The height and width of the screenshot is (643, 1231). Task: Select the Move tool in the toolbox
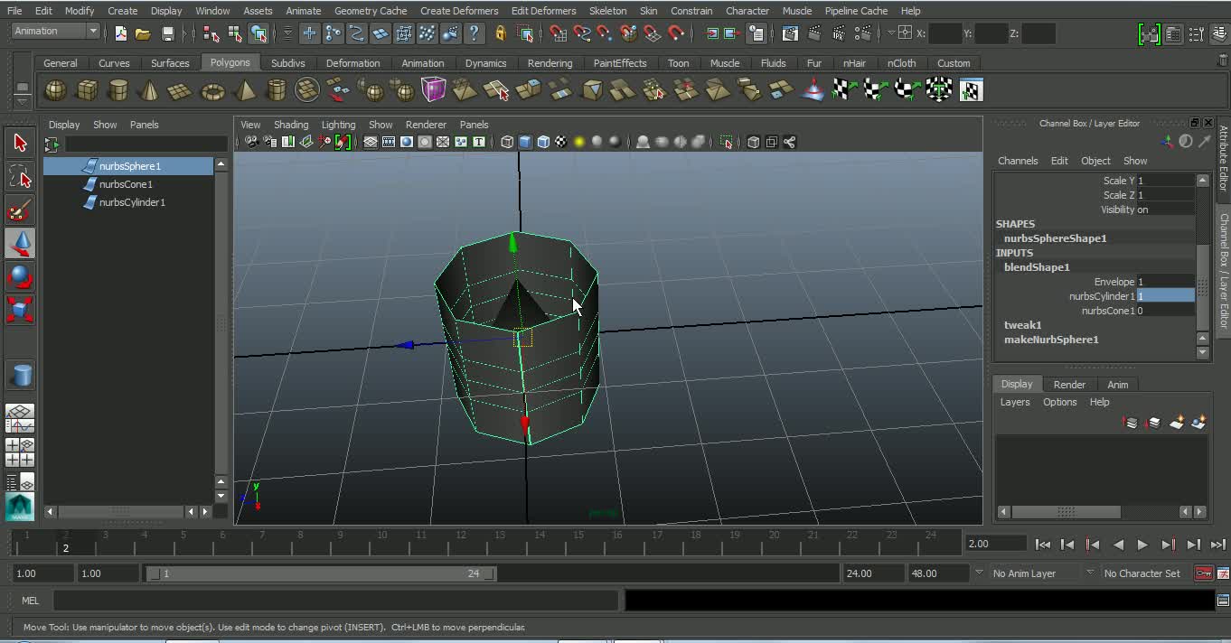point(20,243)
